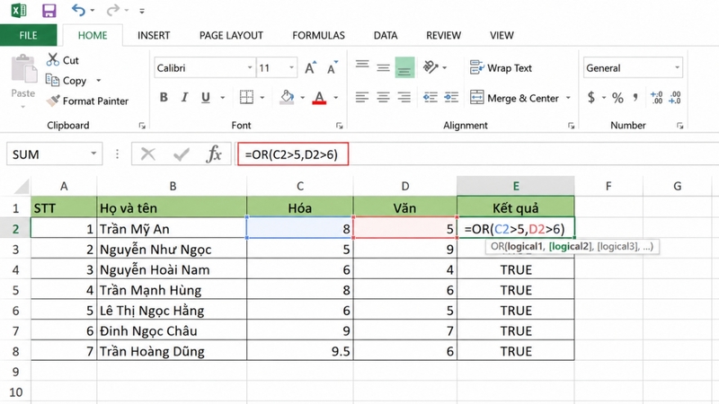Apply comma style
Viewport: 719px width, 404px height.
(635, 97)
